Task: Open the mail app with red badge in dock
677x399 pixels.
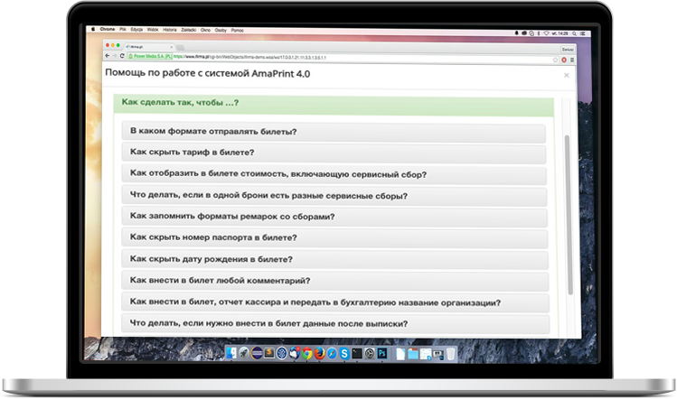Action: pyautogui.click(x=294, y=353)
